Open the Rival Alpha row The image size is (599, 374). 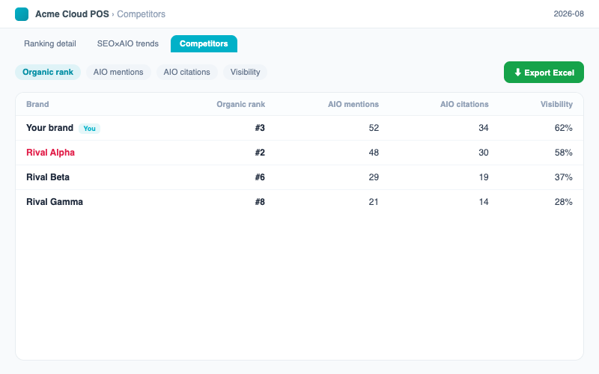click(x=299, y=153)
